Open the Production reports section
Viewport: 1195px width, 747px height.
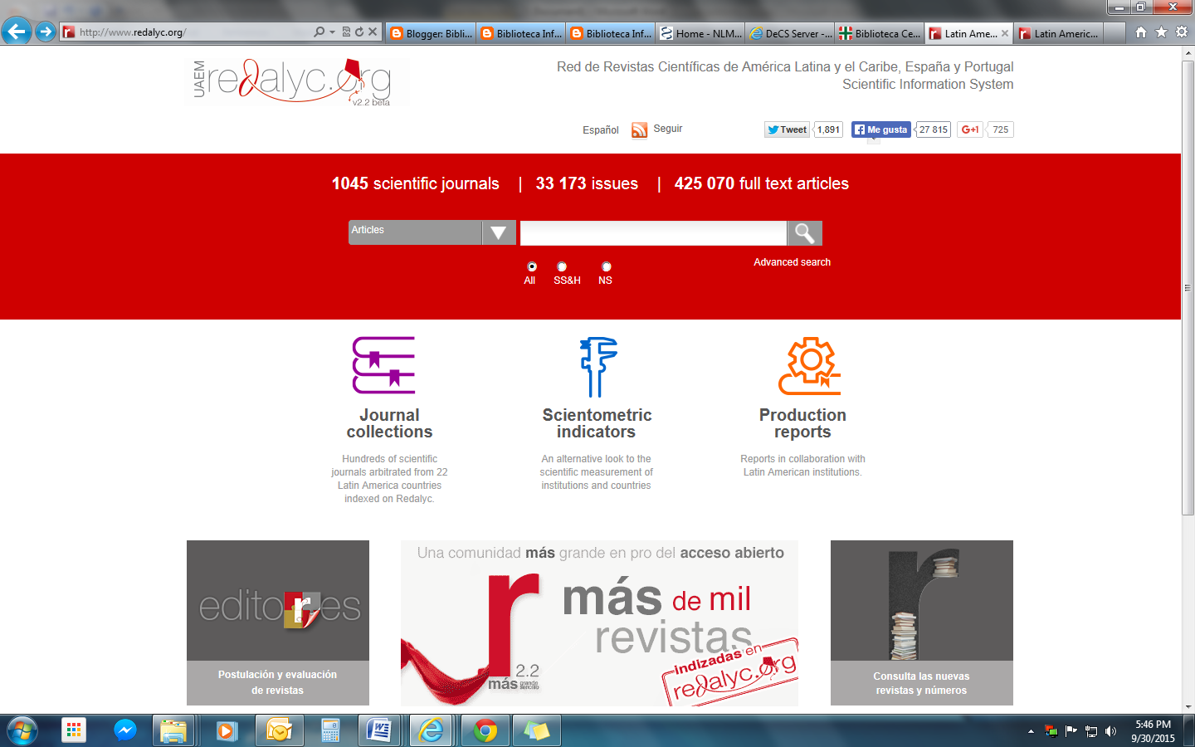click(802, 423)
